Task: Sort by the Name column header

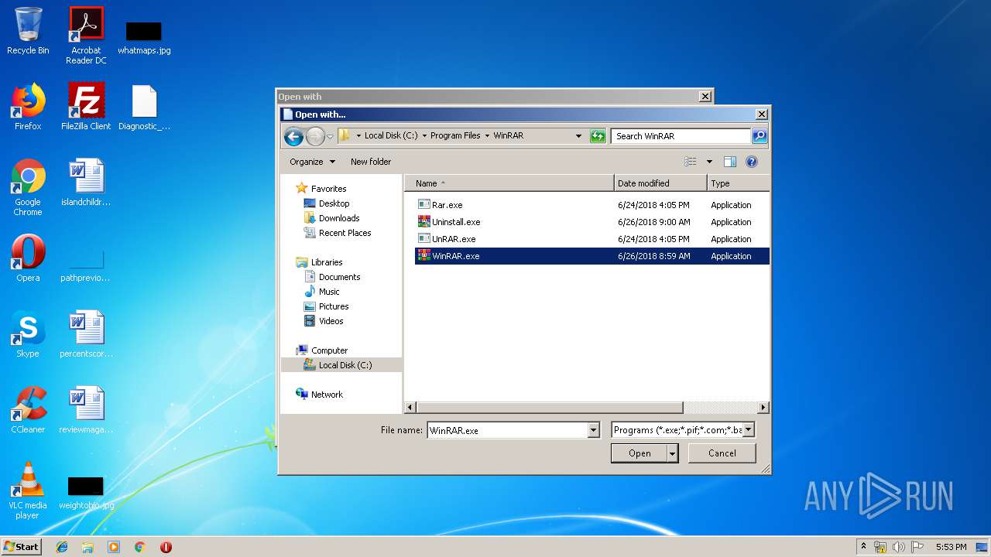Action: (509, 183)
